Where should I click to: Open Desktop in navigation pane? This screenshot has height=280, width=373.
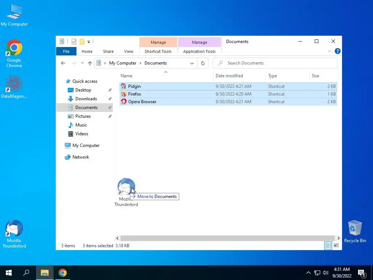click(x=83, y=90)
